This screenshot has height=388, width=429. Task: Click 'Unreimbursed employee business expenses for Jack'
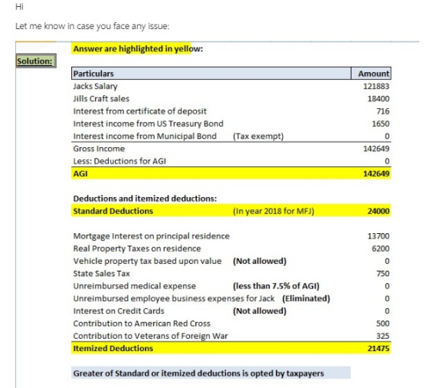[174, 298]
